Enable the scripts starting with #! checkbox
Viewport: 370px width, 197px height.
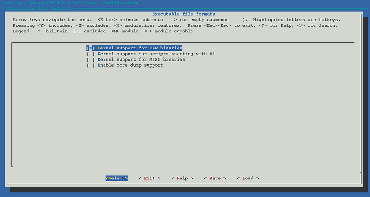[91, 54]
